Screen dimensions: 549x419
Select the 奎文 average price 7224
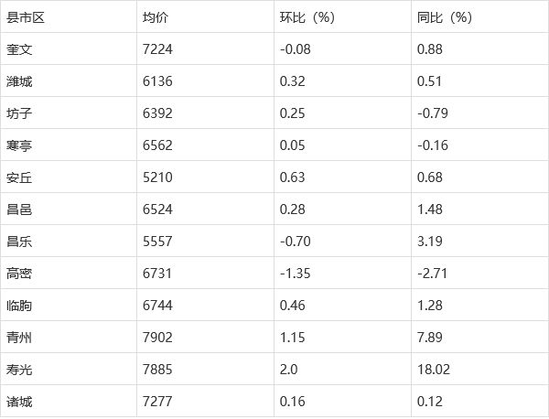tap(158, 49)
